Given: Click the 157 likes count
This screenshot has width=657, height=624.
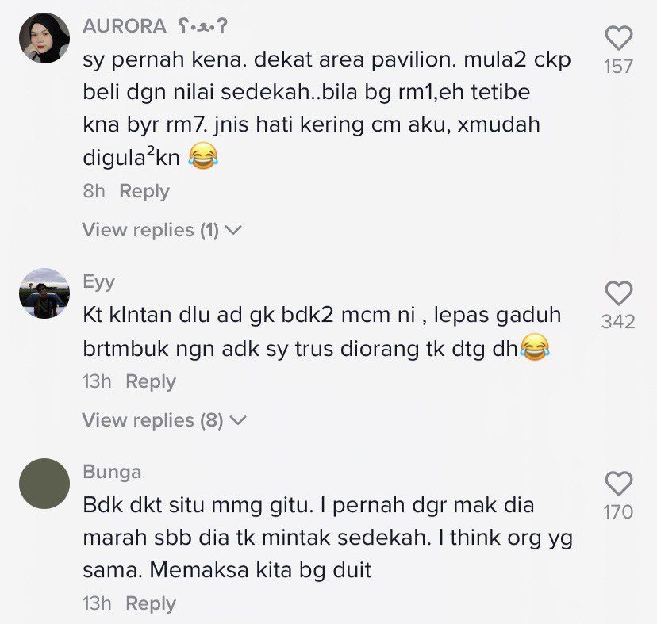Looking at the screenshot, I should [x=618, y=67].
